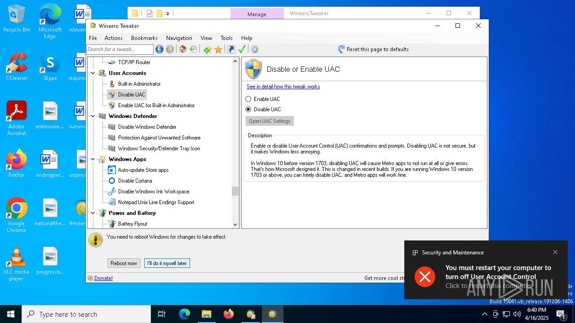Image resolution: width=575 pixels, height=323 pixels.
Task: Open the settings gear toolbar icon
Action: pos(255,49)
